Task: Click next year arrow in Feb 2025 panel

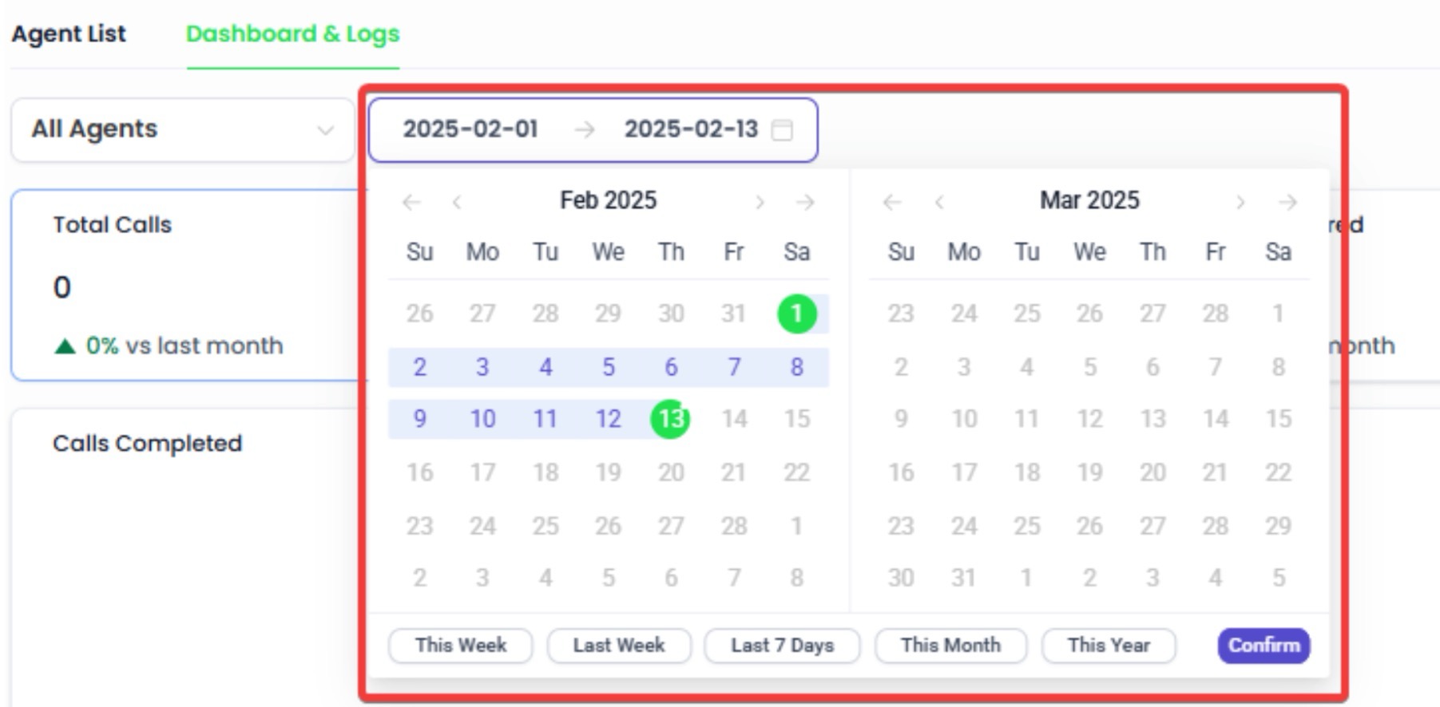Action: (805, 203)
